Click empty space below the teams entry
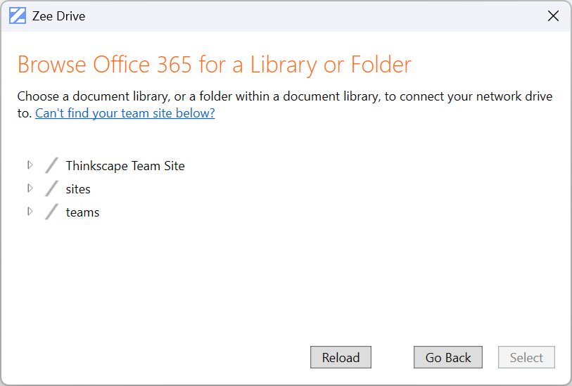 (x=281, y=281)
